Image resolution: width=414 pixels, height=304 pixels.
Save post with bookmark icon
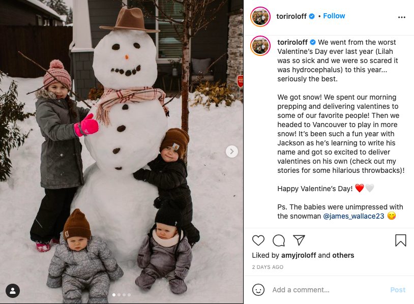tap(400, 240)
